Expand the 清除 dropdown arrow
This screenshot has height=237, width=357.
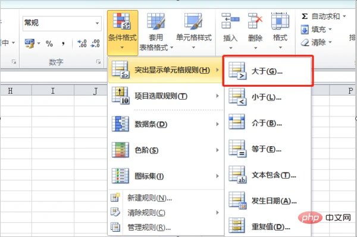pos(330,42)
